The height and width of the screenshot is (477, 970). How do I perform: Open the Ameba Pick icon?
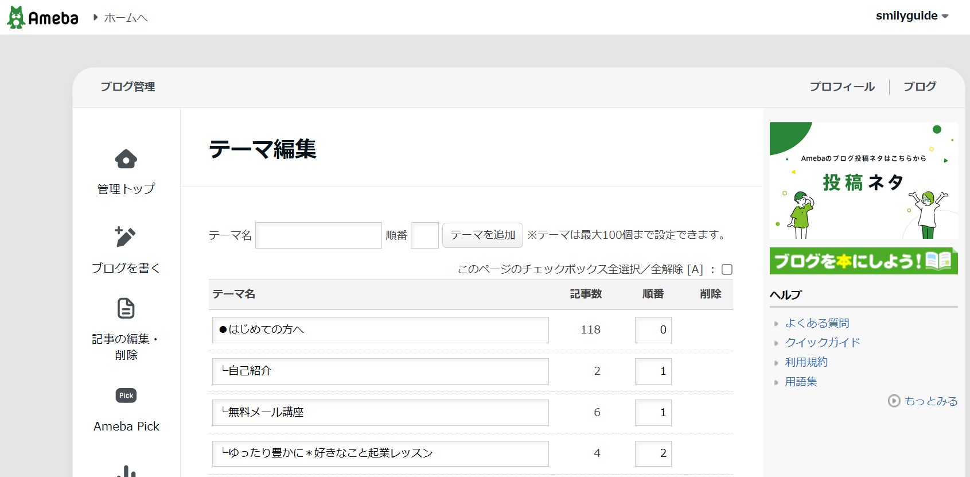(x=126, y=395)
